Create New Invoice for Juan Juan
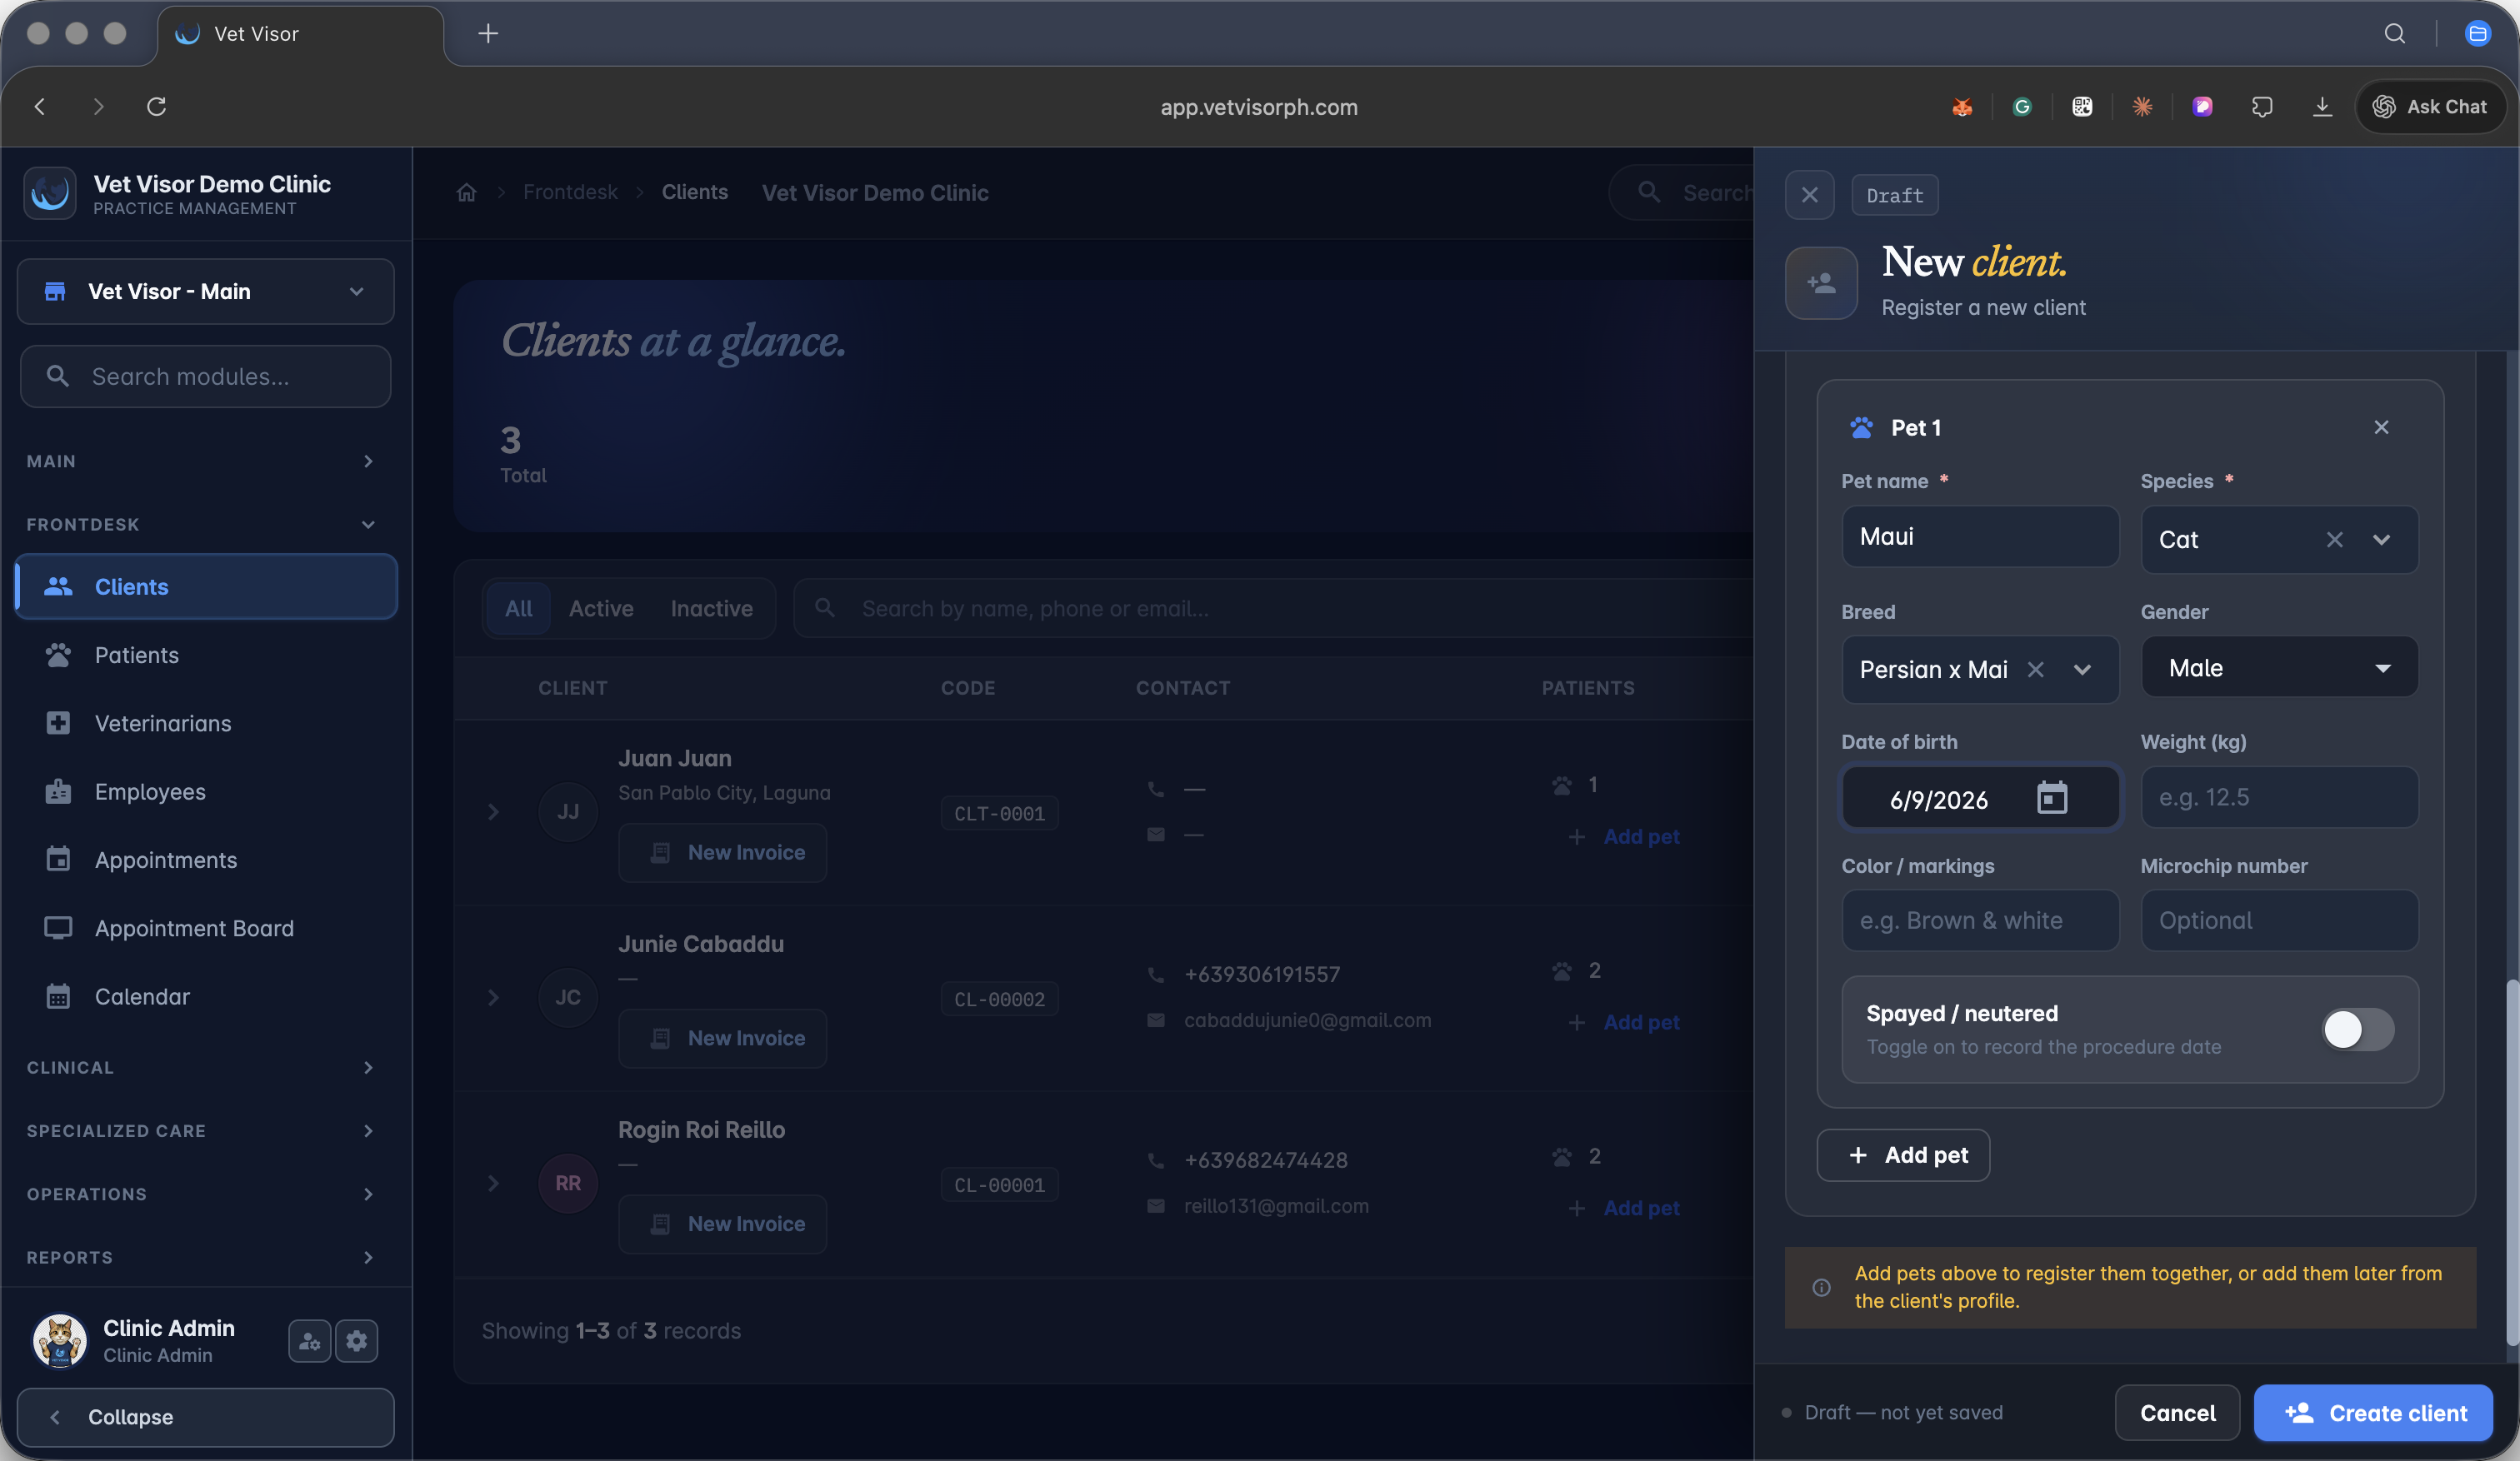The height and width of the screenshot is (1461, 2520). [x=723, y=852]
